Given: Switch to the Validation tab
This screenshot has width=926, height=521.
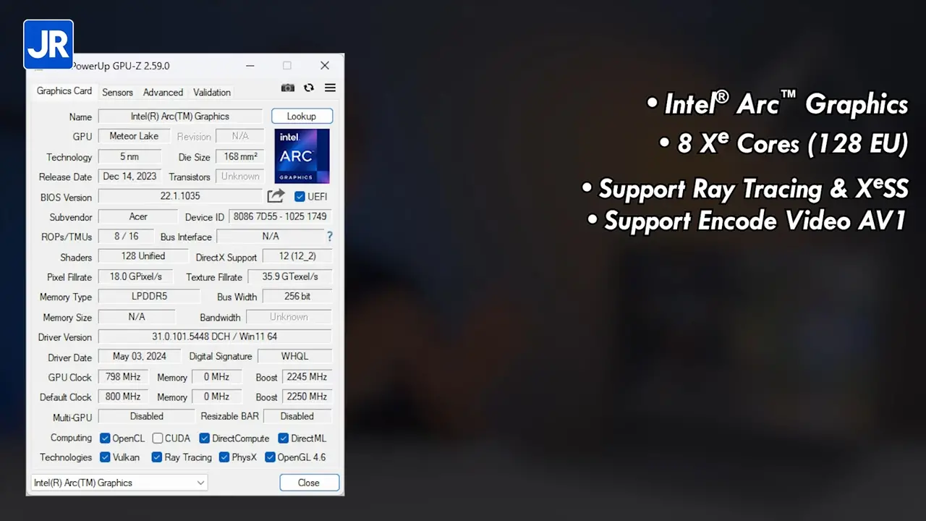Looking at the screenshot, I should coord(212,93).
